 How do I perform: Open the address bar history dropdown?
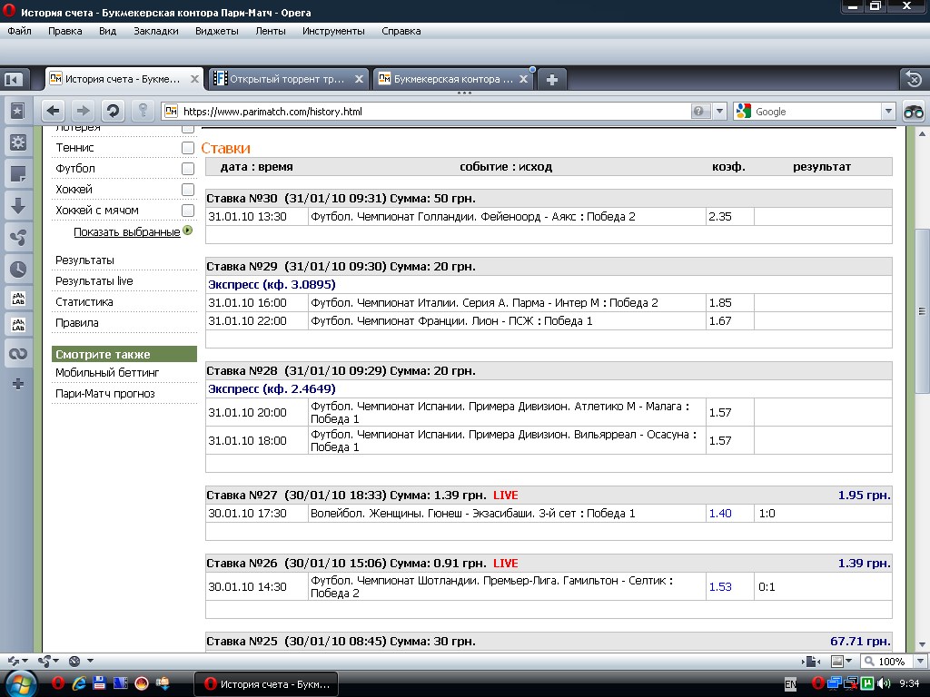pyautogui.click(x=719, y=112)
